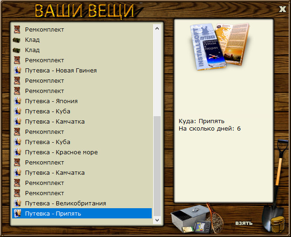This screenshot has width=291, height=237.
Task: Click the Камчатка voucher icon two rows below Красное море
Action: coord(17,172)
